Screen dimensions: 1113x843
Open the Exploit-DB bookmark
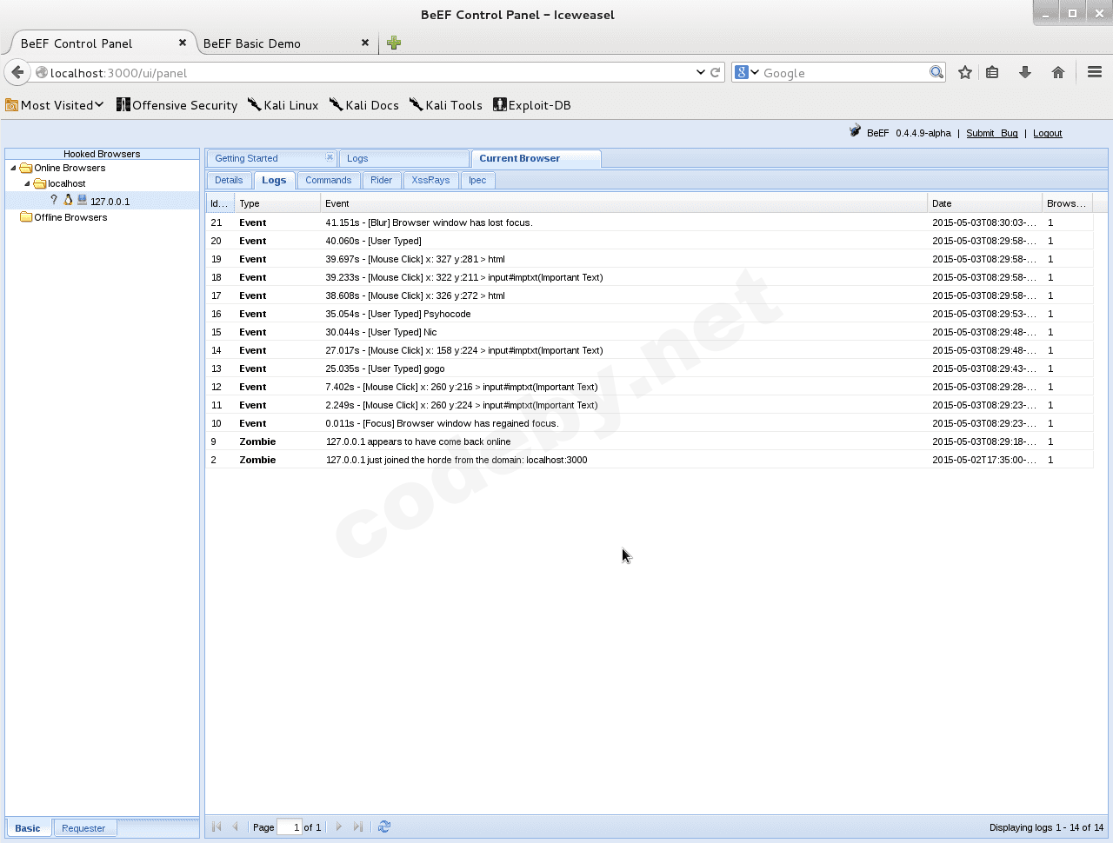(x=532, y=105)
